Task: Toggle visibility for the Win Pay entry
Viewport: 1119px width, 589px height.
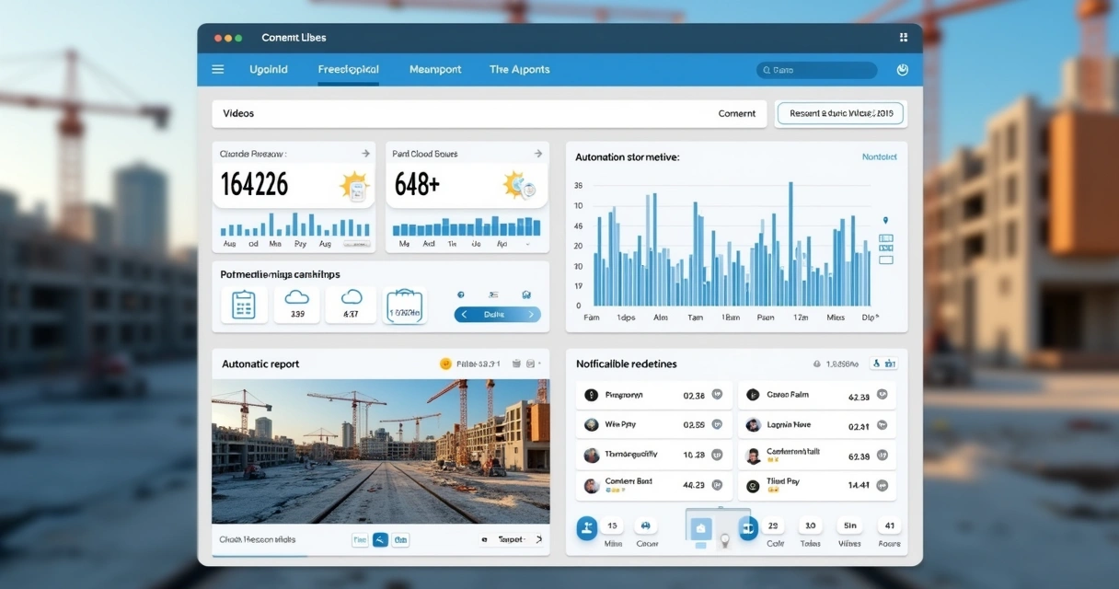Action: 717,424
